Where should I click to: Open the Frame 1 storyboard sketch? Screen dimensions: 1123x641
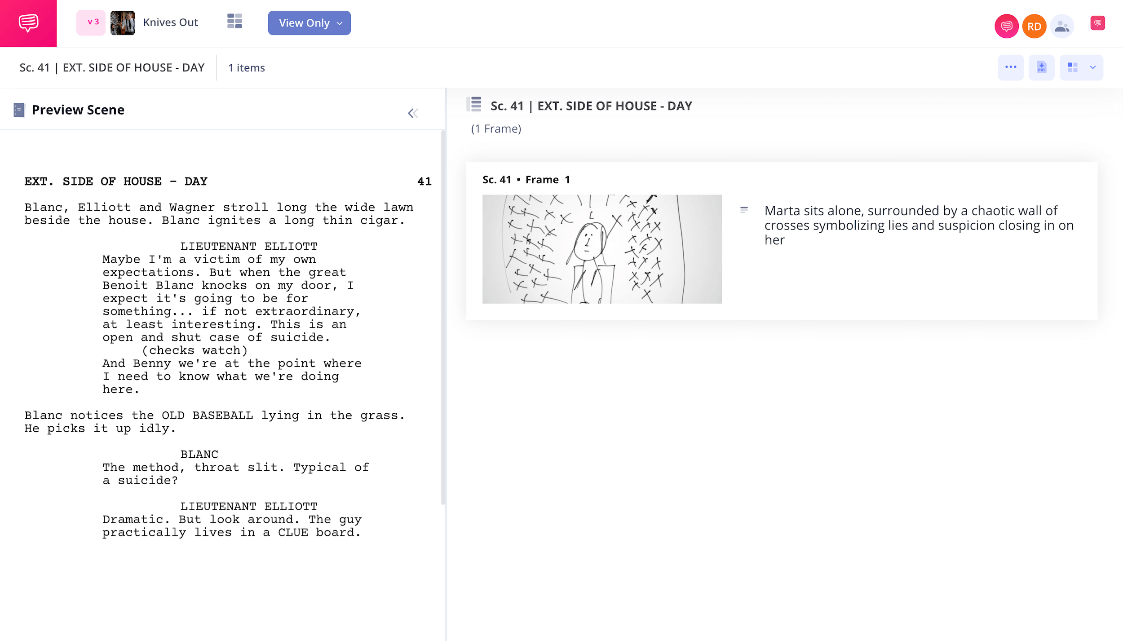click(x=602, y=249)
